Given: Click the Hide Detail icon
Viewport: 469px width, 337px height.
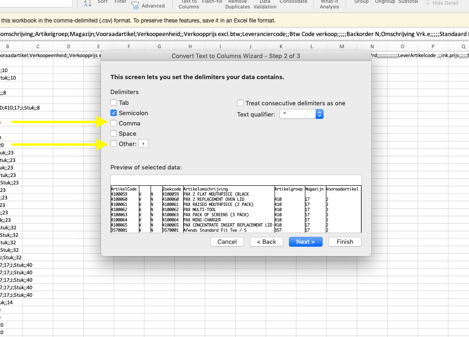Looking at the screenshot, I should tap(426, 3).
